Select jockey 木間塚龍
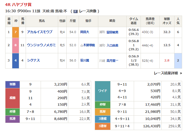The height and width of the screenshot is (132, 187). (87, 45)
